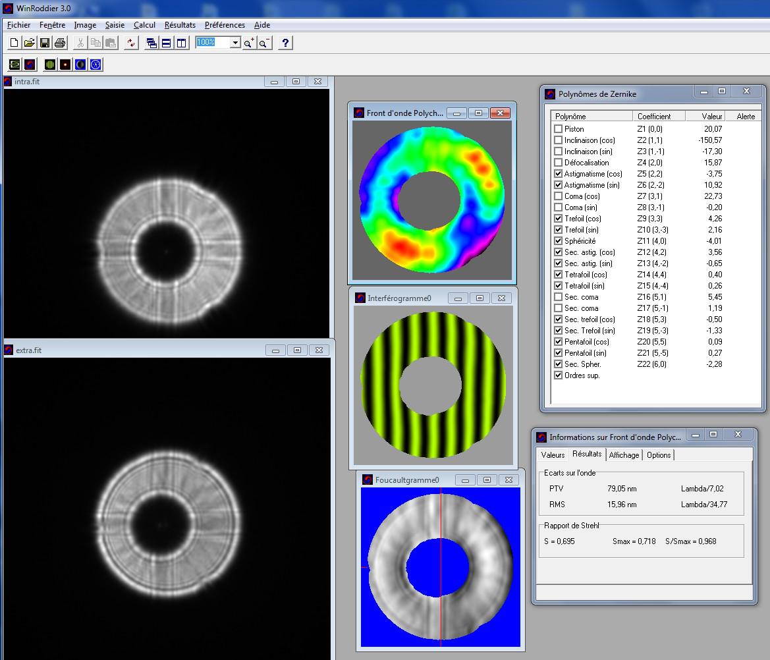770x660 pixels.
Task: Open the Calcul menu
Action: 144,25
